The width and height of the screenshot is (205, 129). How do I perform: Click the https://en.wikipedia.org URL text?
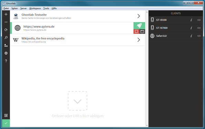tap(34, 42)
